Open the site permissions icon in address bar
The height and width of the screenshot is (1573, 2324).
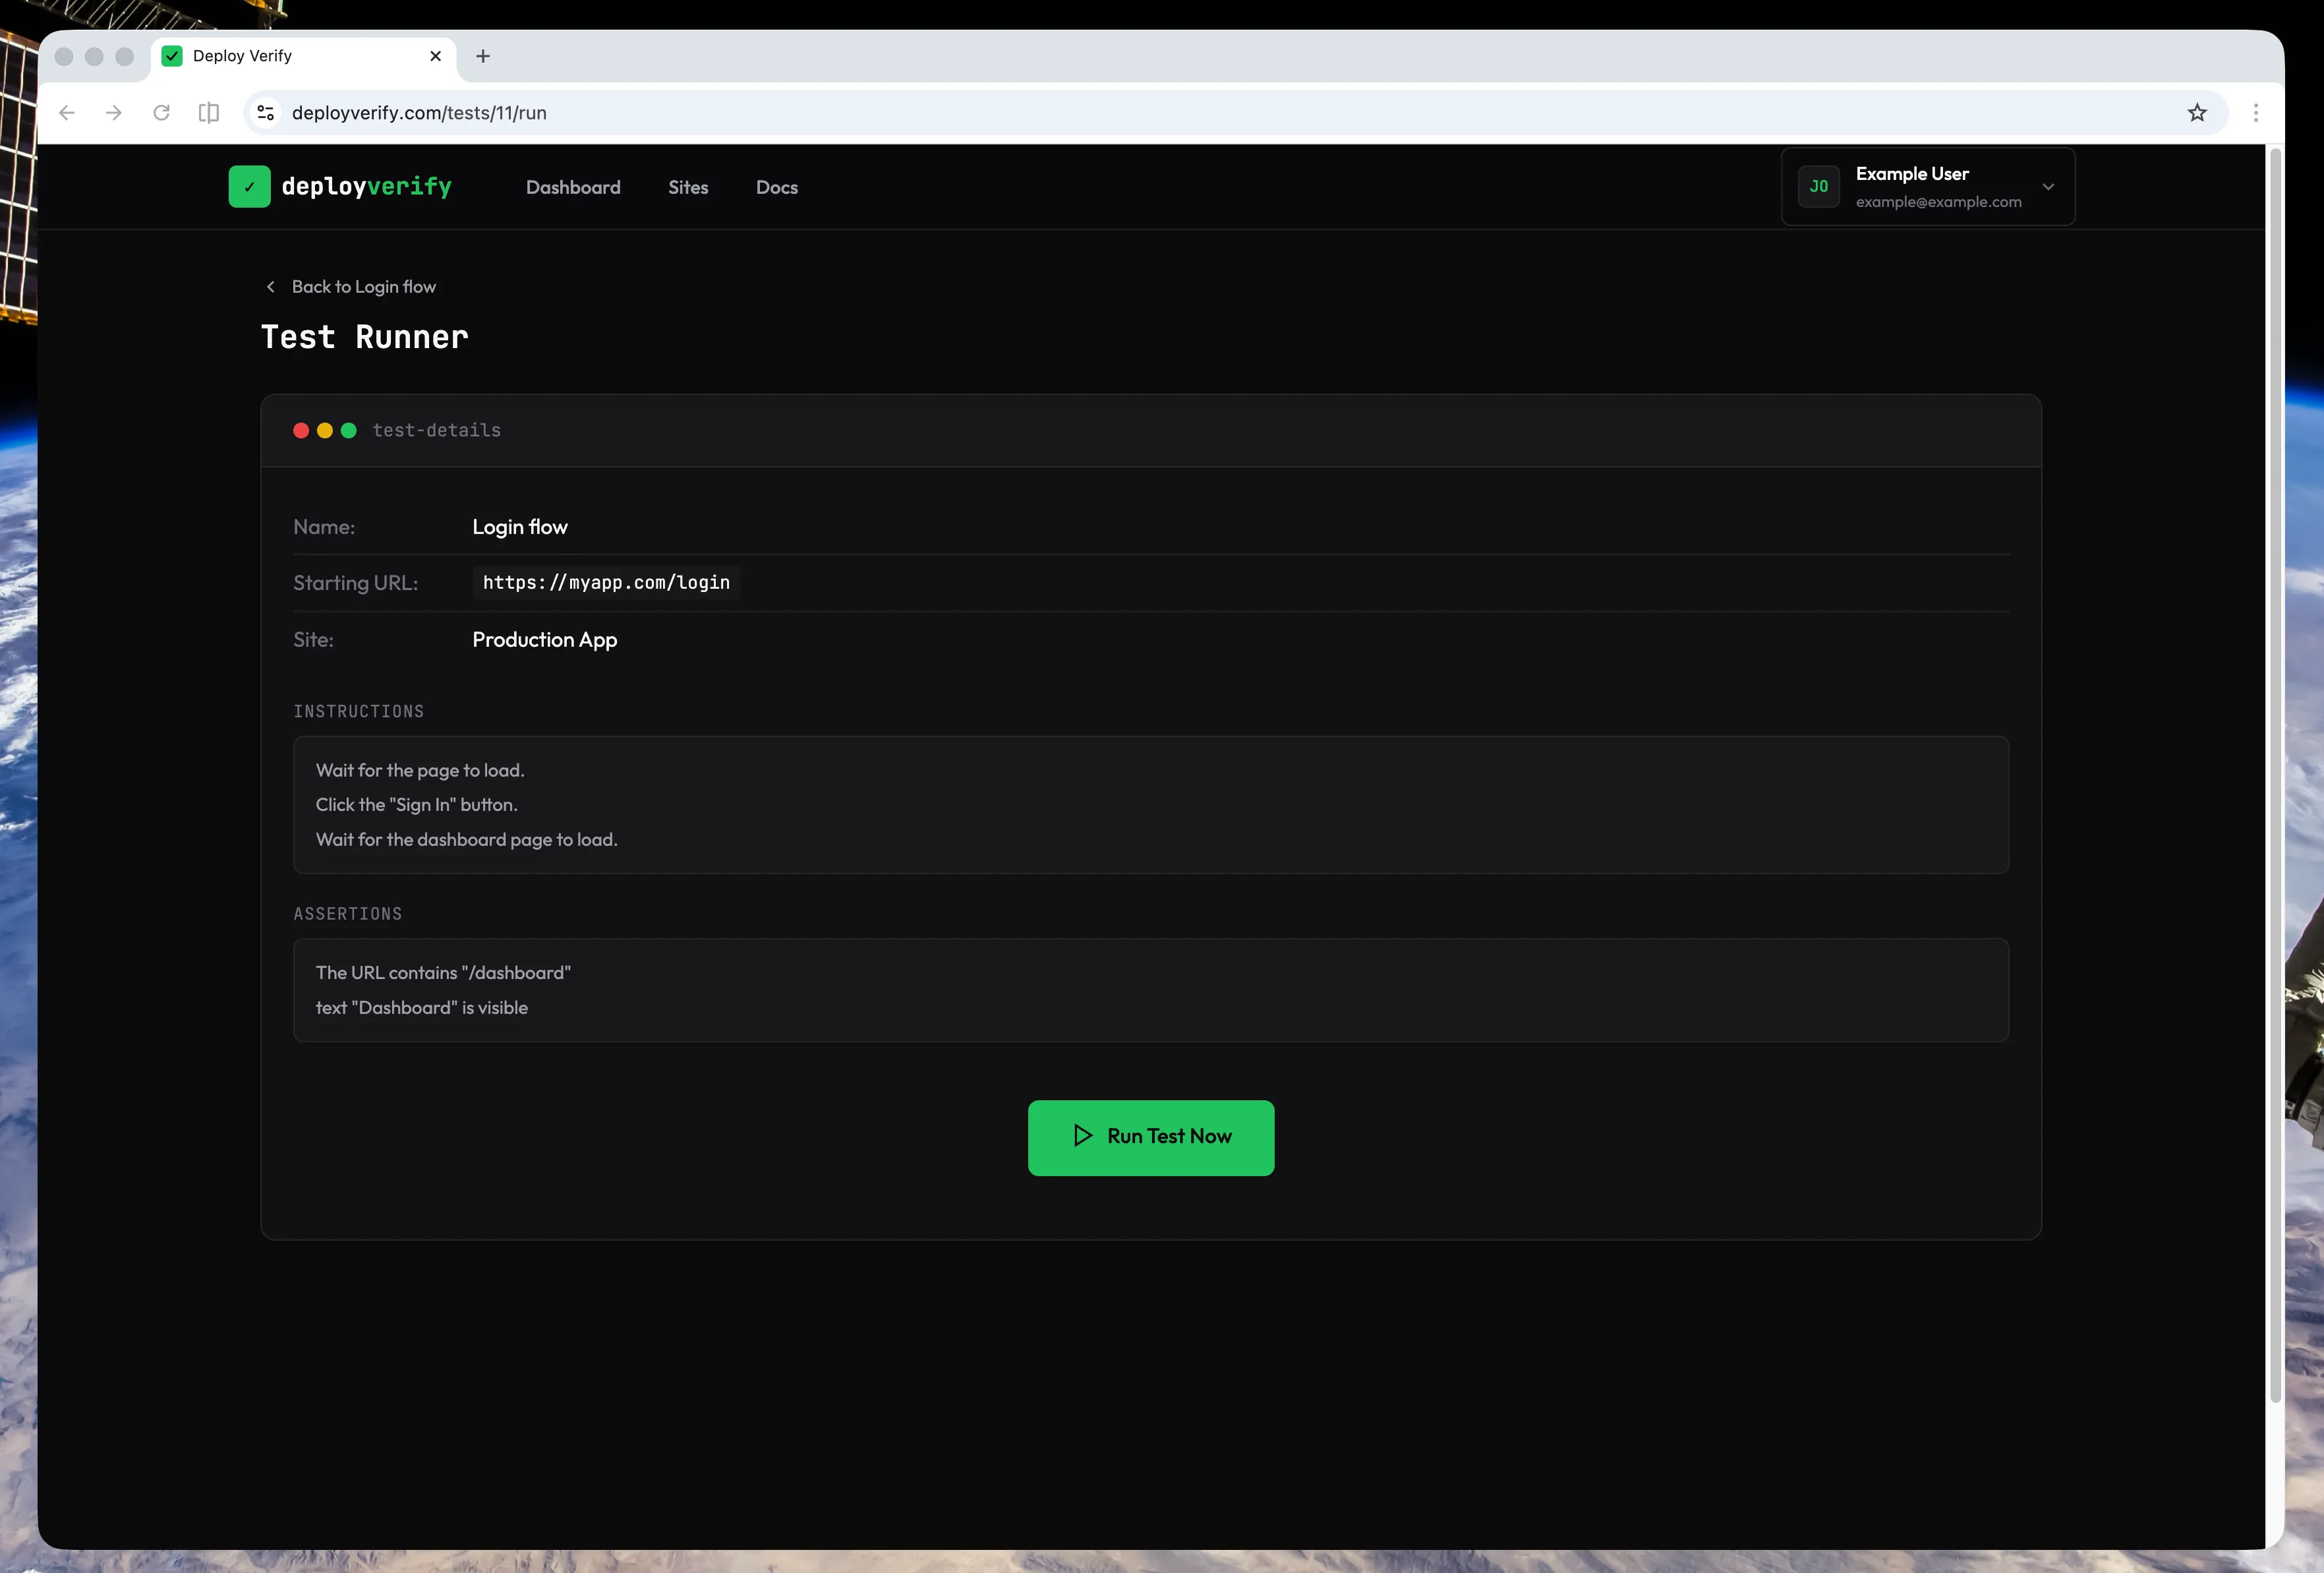(x=265, y=112)
